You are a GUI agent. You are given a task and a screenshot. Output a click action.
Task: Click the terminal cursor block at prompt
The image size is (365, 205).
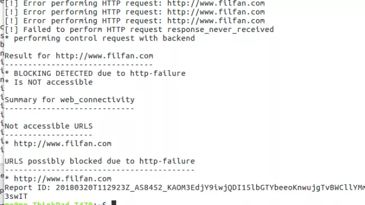[x=113, y=203]
